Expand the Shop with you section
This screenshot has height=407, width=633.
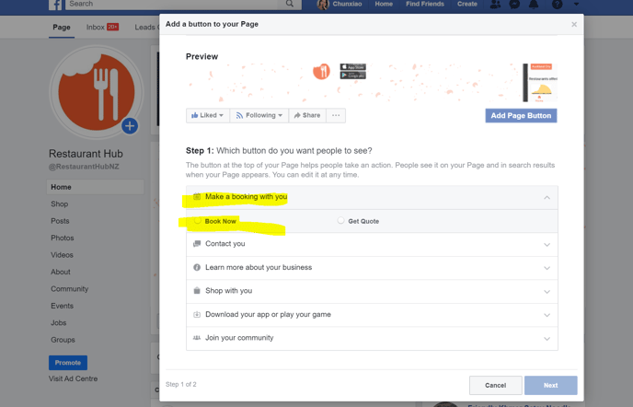(547, 291)
